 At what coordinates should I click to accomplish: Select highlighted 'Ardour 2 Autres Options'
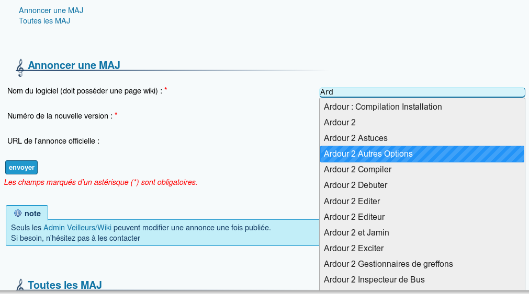tap(422, 154)
